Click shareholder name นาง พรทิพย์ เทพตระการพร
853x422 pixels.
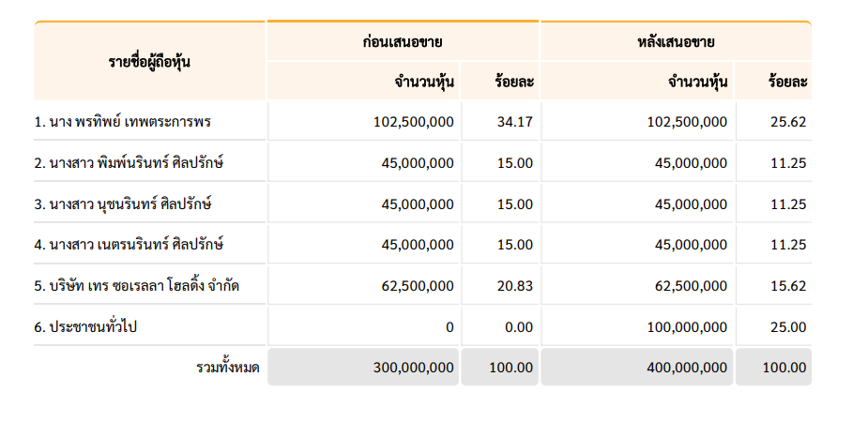[122, 121]
